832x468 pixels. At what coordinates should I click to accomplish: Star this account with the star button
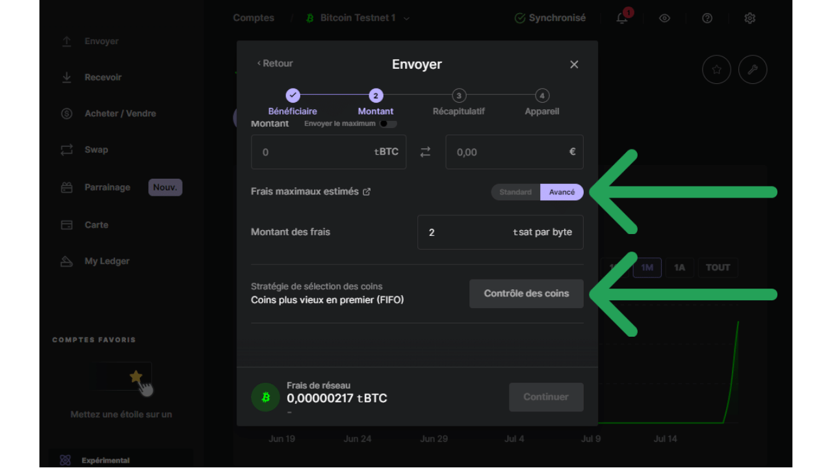pyautogui.click(x=717, y=70)
